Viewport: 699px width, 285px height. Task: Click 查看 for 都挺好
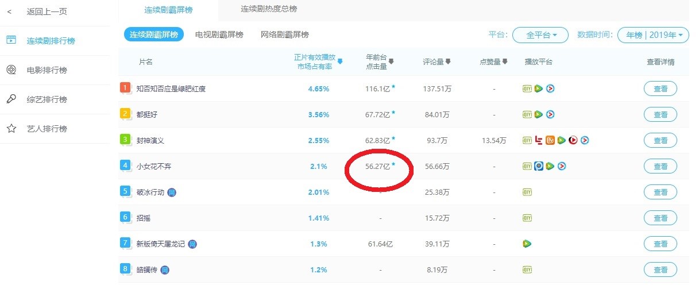click(661, 114)
